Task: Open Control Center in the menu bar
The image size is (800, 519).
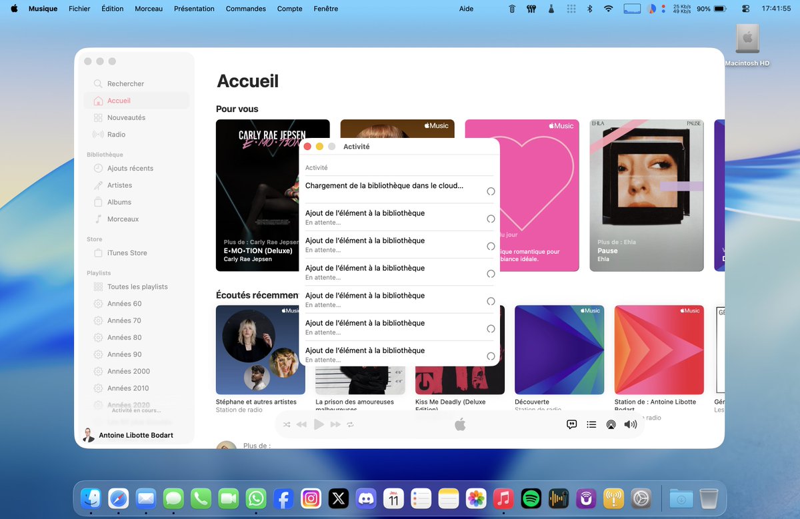Action: pos(745,9)
